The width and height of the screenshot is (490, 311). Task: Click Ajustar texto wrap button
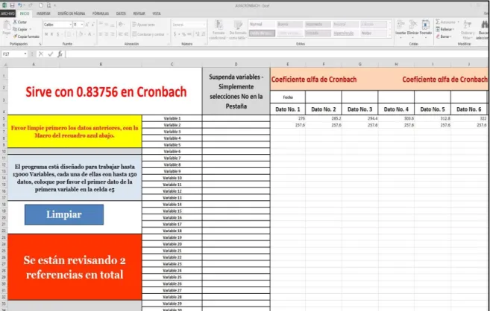click(144, 25)
